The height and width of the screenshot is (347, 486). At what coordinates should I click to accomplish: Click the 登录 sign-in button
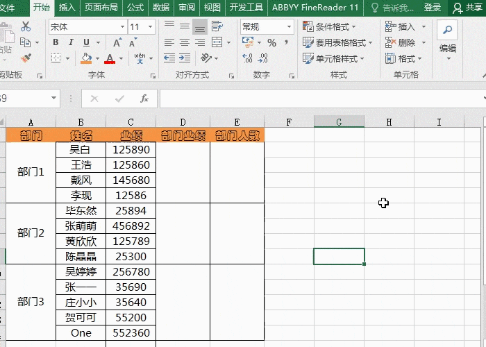click(x=432, y=8)
